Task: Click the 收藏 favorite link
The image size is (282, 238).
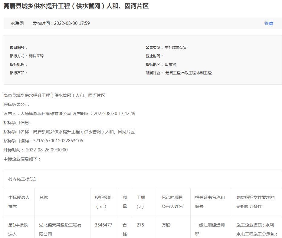Action: click(269, 23)
